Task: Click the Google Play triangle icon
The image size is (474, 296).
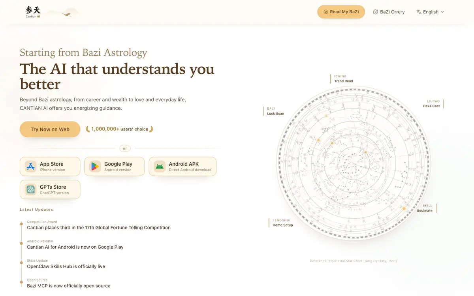Action: coord(95,167)
